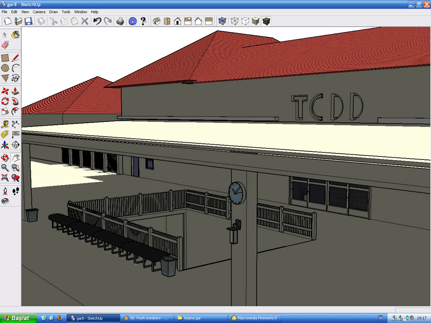Screen dimensions: 431x323
Task: Click Zoom Extents tool
Action: tap(5, 178)
